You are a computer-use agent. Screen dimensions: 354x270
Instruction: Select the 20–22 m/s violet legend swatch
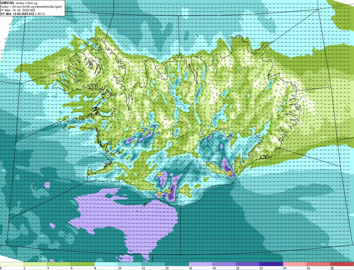pyautogui.click(x=248, y=264)
